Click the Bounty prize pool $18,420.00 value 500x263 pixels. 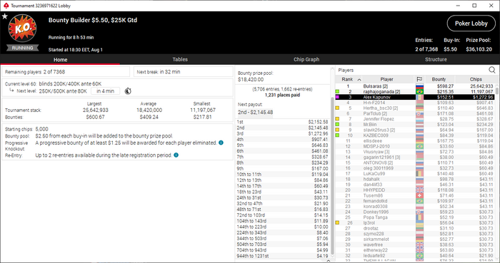[251, 80]
